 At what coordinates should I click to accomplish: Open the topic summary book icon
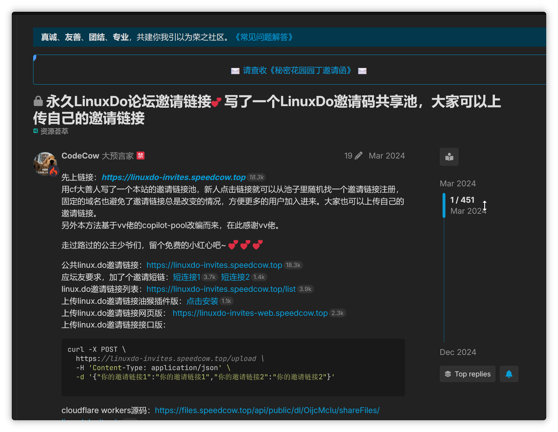[449, 157]
